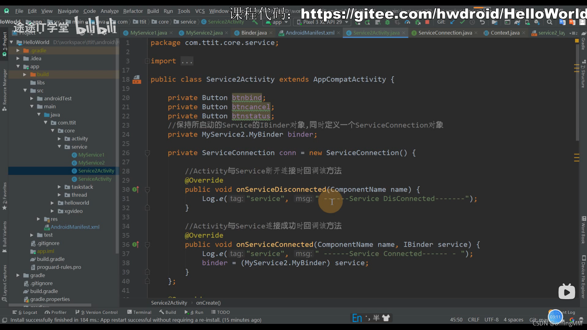Screen dimensions: 587x330
Task: Toggle the Gradle tool window
Action: (583, 41)
